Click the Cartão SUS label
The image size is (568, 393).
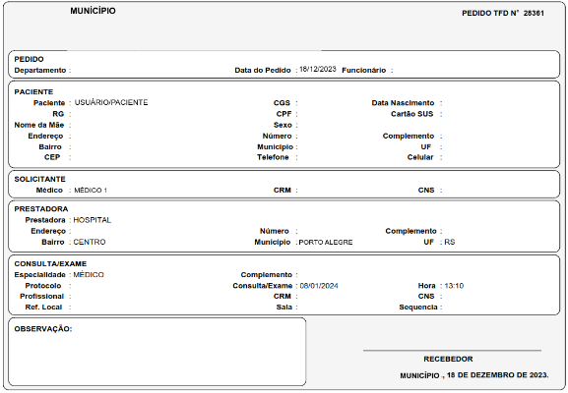[411, 114]
